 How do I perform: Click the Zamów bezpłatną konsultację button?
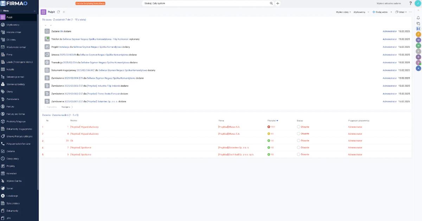point(90,3)
